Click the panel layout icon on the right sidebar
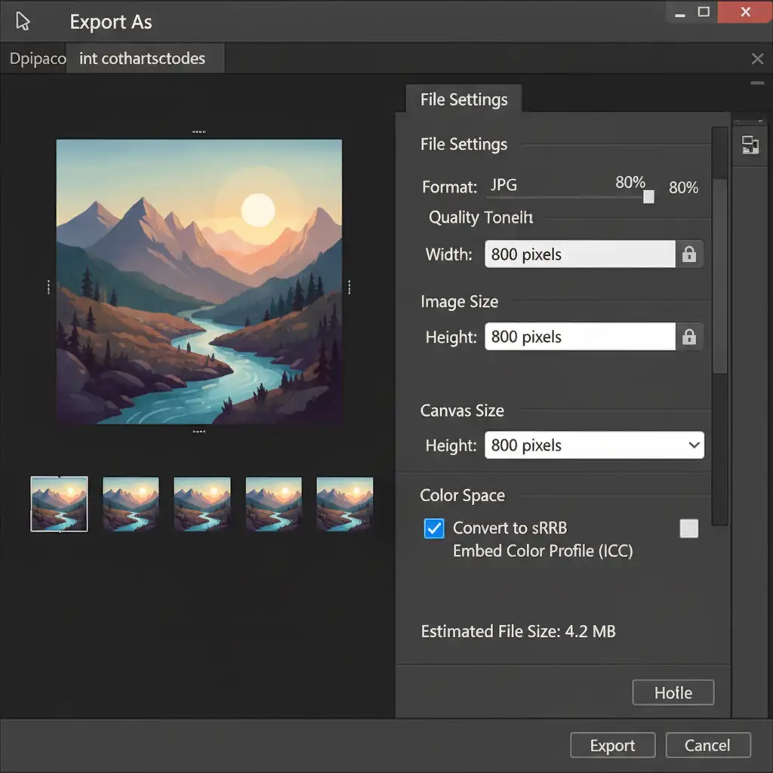 (x=750, y=145)
